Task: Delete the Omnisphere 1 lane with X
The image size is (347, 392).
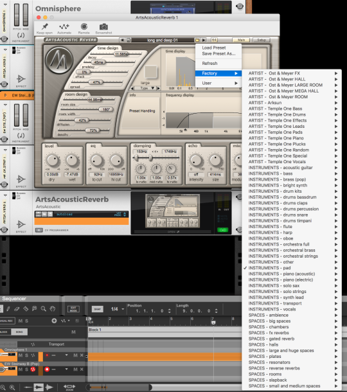Action: click(x=82, y=355)
